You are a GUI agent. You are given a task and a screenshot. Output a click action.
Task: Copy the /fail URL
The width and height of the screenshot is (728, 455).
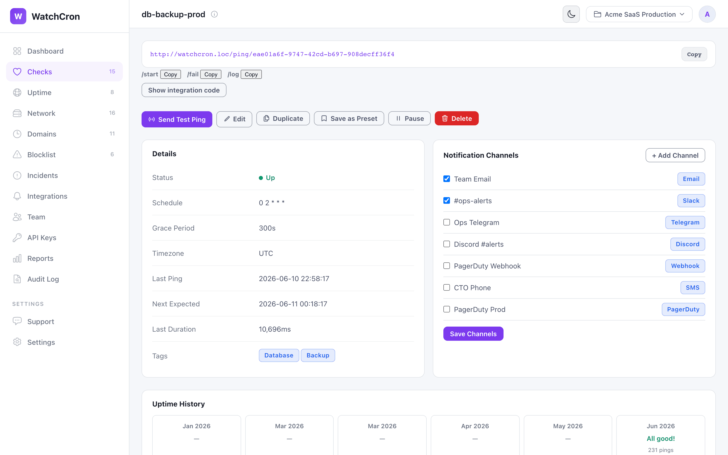(211, 74)
